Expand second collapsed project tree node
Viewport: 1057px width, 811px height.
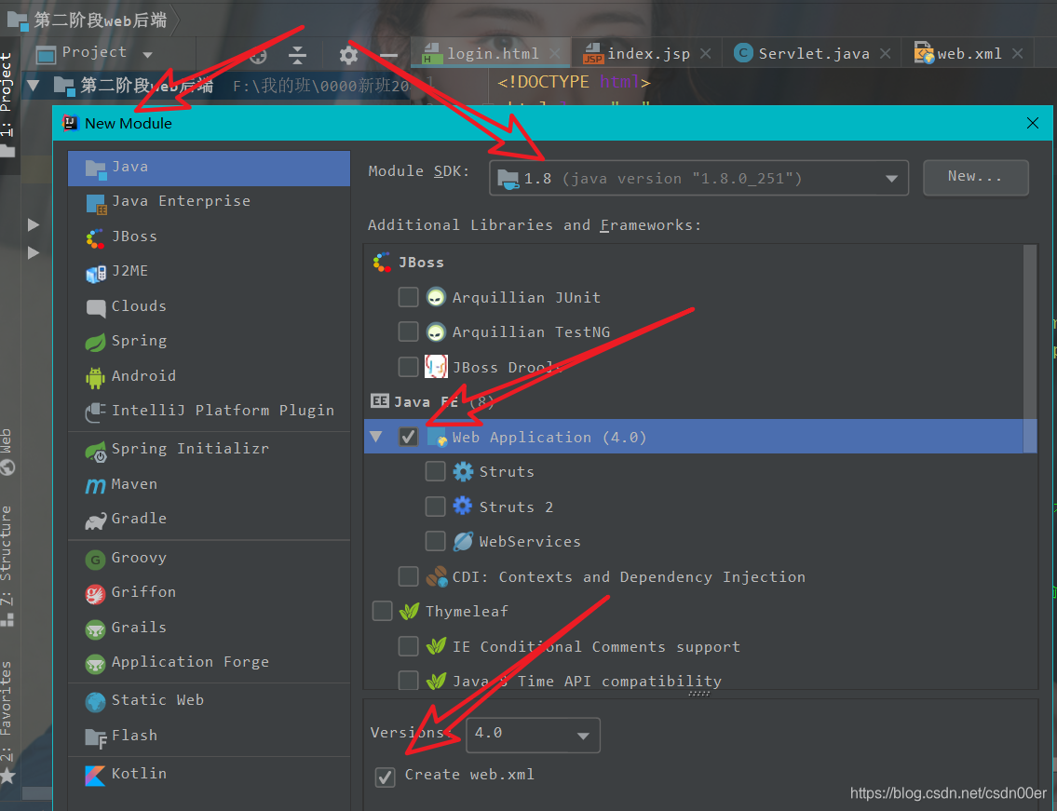33,253
